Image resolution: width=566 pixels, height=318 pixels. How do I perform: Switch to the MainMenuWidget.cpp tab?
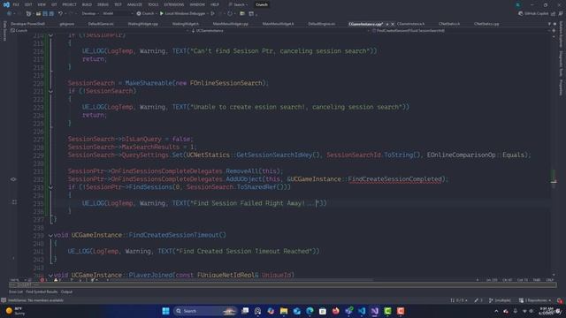pos(230,24)
